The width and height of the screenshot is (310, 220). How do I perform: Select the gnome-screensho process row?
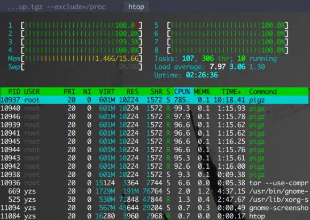(x=154, y=208)
